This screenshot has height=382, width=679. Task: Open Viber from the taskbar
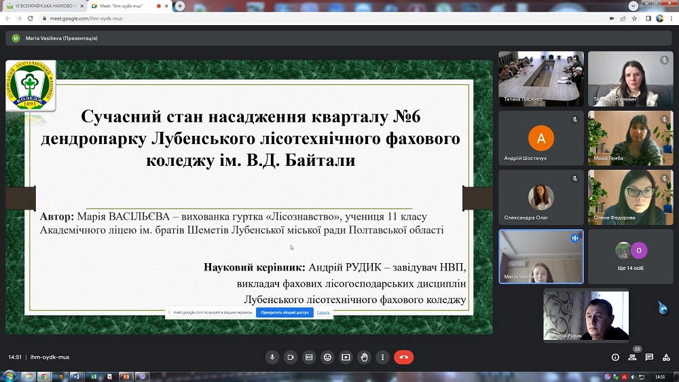143,377
